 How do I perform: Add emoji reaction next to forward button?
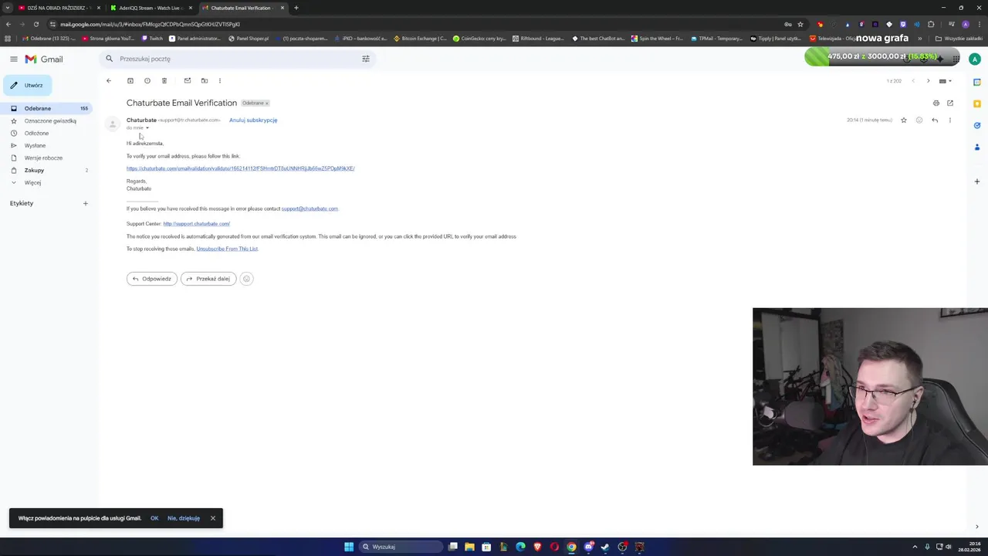tap(246, 279)
